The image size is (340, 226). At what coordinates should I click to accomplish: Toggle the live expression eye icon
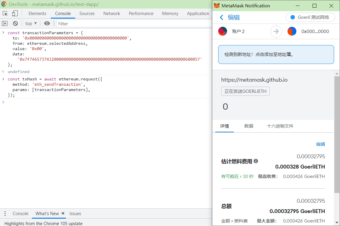click(47, 23)
